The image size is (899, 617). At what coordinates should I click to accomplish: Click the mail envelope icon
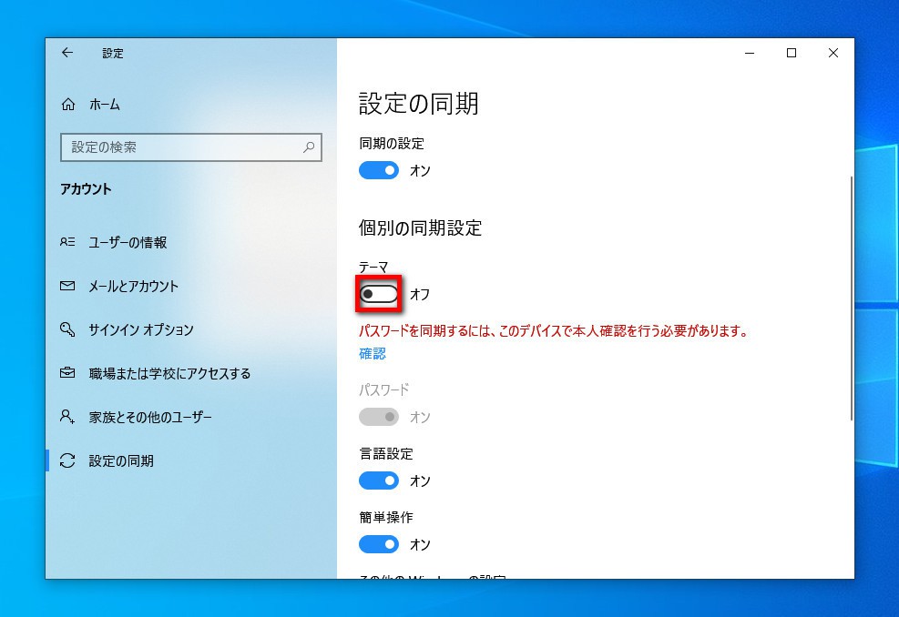[x=67, y=286]
